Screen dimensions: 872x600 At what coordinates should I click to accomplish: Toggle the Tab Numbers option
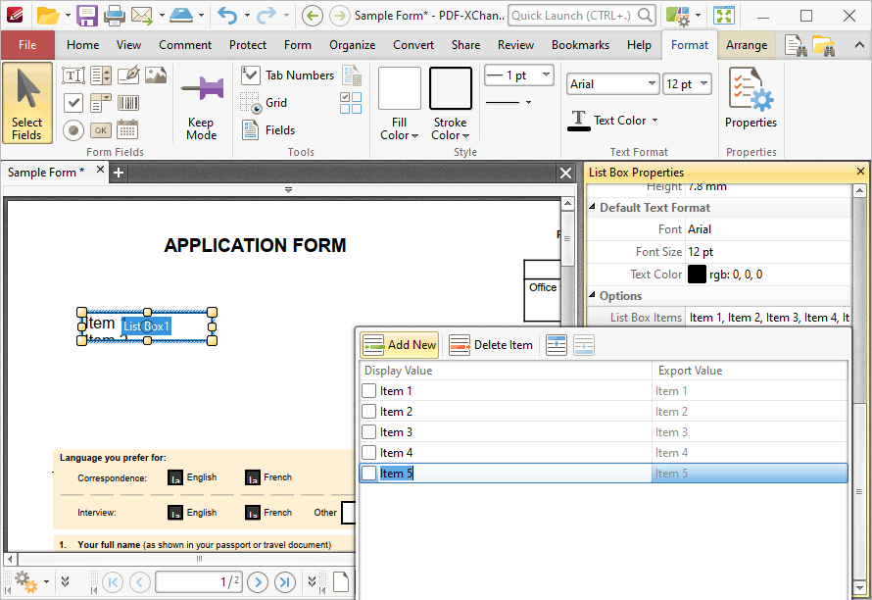287,75
